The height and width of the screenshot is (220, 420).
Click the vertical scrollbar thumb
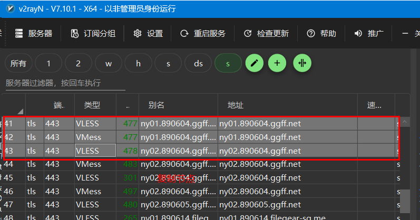(405, 201)
